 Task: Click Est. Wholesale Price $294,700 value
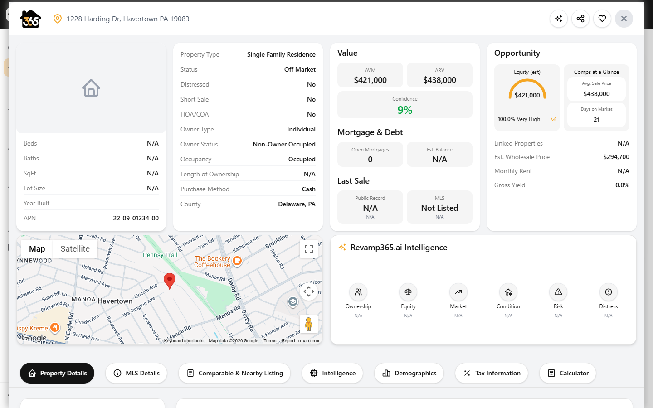coord(616,157)
